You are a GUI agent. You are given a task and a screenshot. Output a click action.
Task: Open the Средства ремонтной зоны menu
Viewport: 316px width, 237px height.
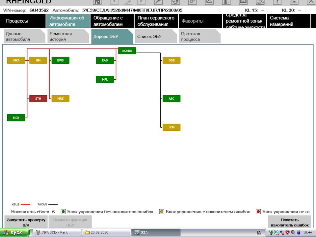[244, 21]
